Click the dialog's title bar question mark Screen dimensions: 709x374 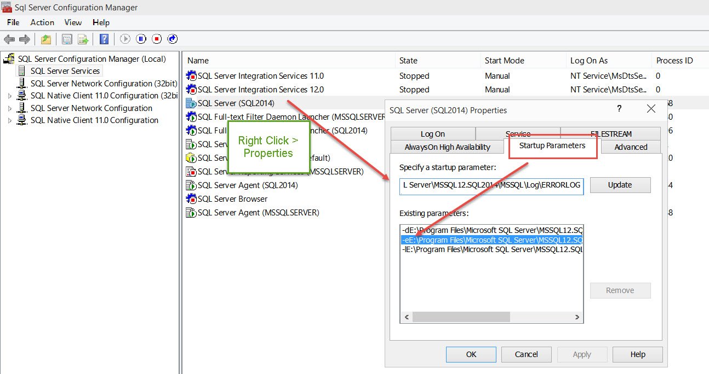[619, 109]
